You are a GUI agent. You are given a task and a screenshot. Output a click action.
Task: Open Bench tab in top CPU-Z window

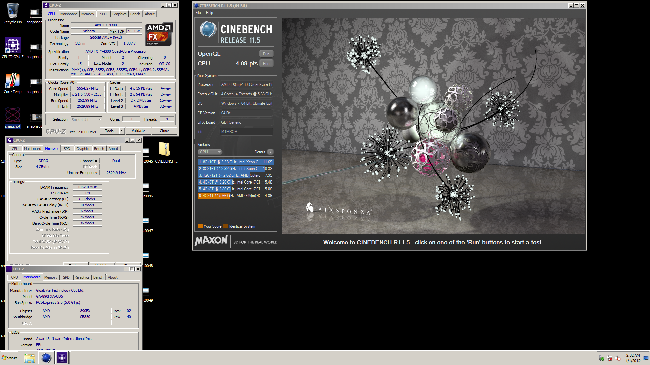135,14
